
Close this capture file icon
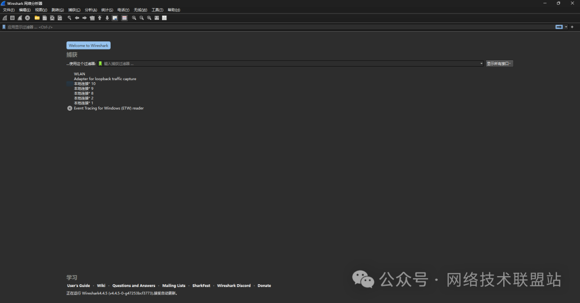[52, 18]
